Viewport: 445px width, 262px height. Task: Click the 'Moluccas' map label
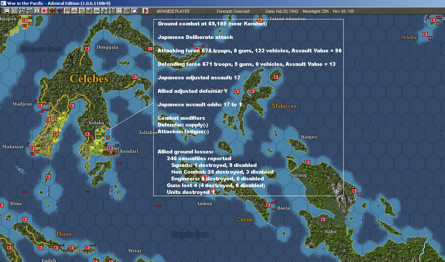[284, 106]
